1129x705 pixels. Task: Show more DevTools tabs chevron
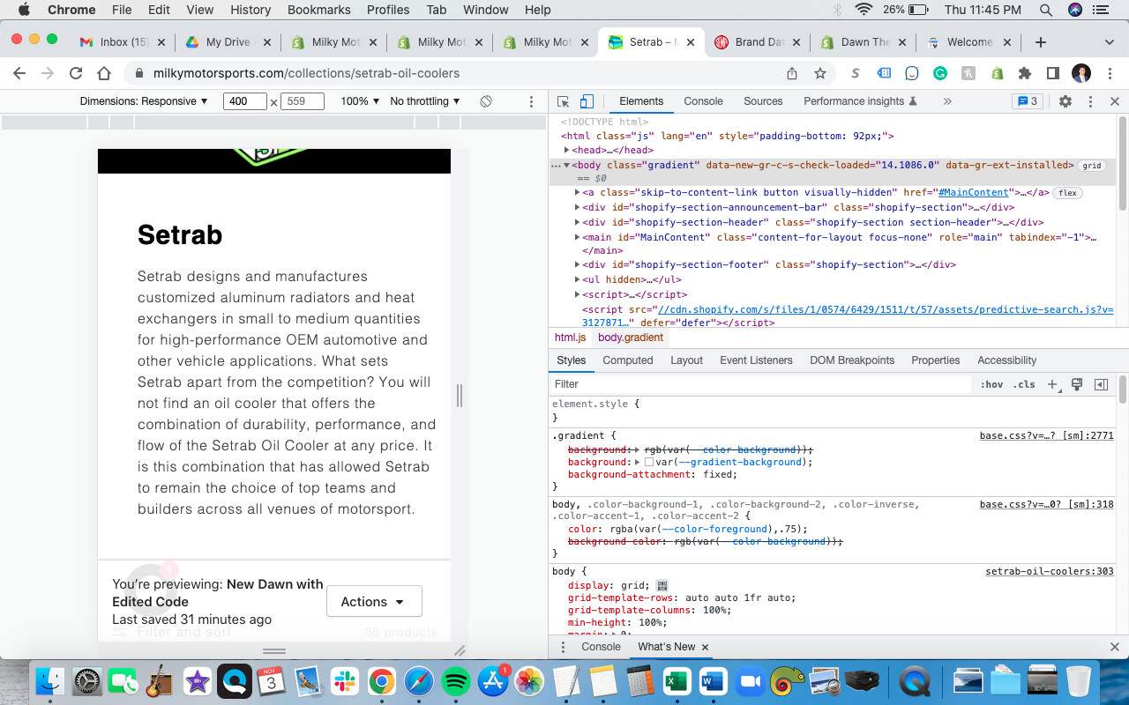click(947, 101)
